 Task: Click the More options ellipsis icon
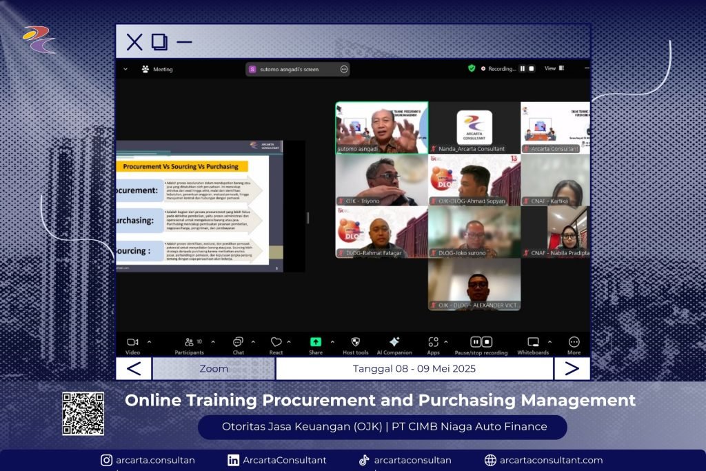pyautogui.click(x=574, y=342)
